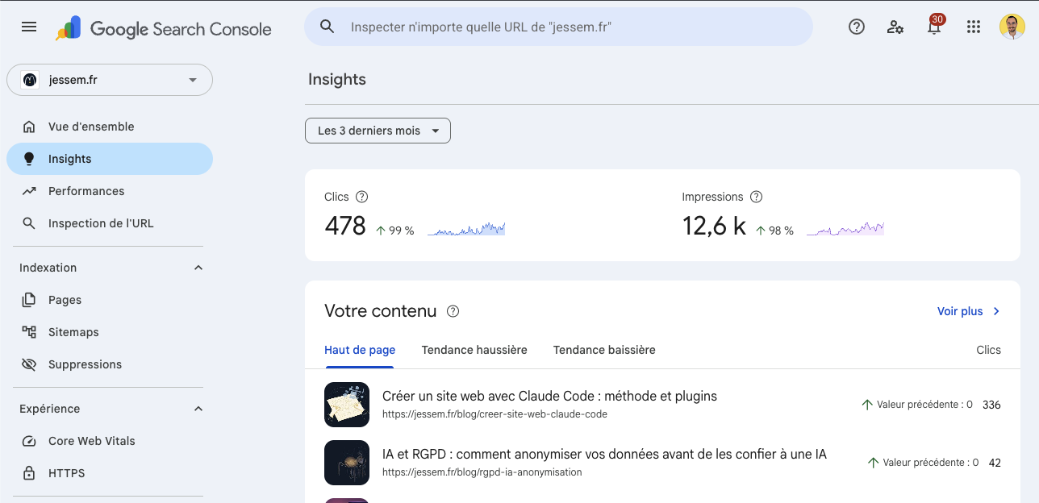Click the Clics sparkline chart
Image resolution: width=1039 pixels, height=503 pixels.
(466, 230)
